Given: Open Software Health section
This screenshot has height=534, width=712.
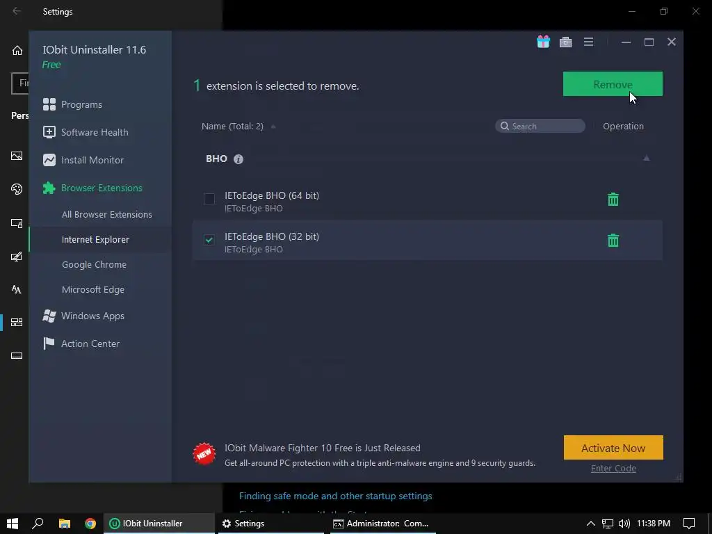Looking at the screenshot, I should coord(86,132).
